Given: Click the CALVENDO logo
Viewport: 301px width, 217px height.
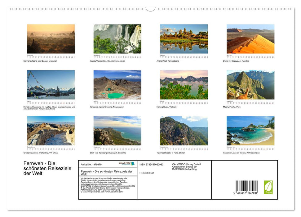Looking at the screenshot, I should tap(126, 163).
